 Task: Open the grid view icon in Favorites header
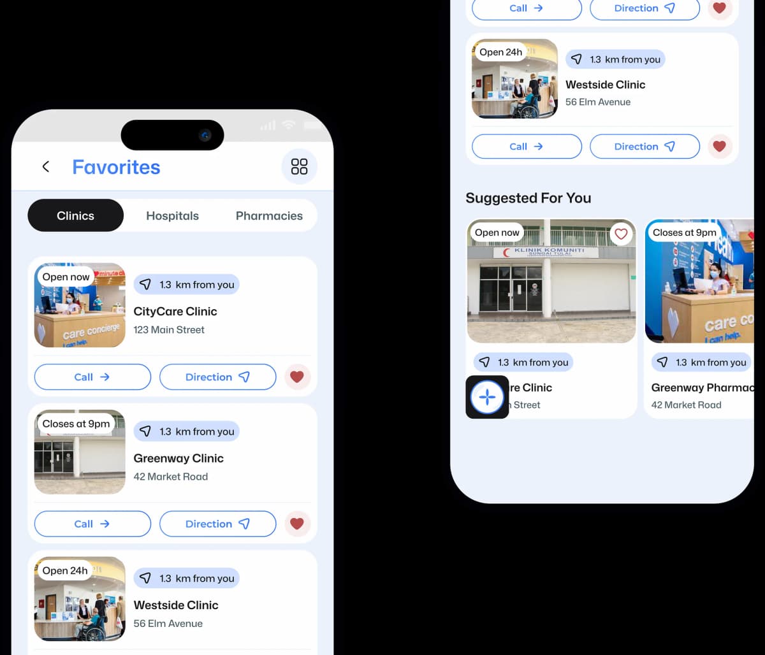299,167
